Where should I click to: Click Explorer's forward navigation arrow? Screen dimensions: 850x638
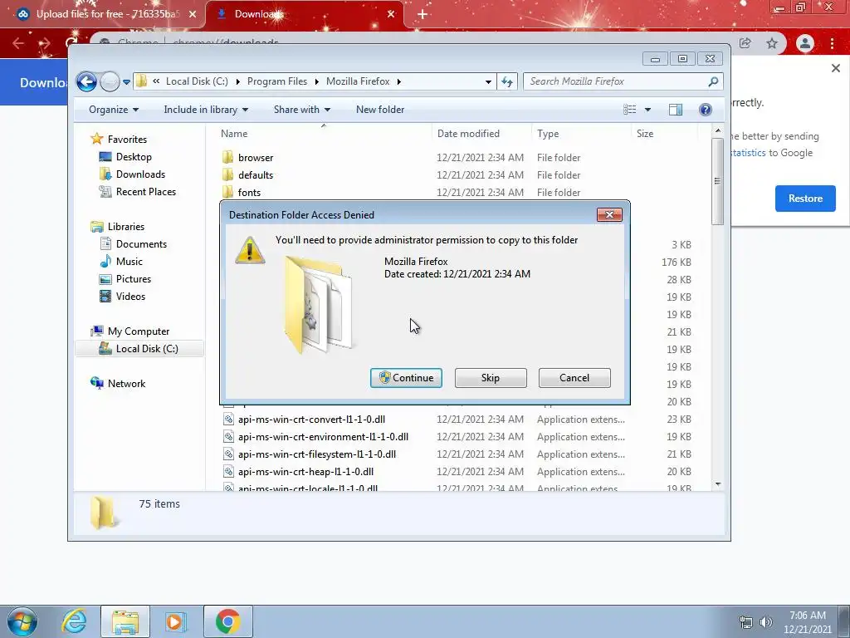pos(110,82)
